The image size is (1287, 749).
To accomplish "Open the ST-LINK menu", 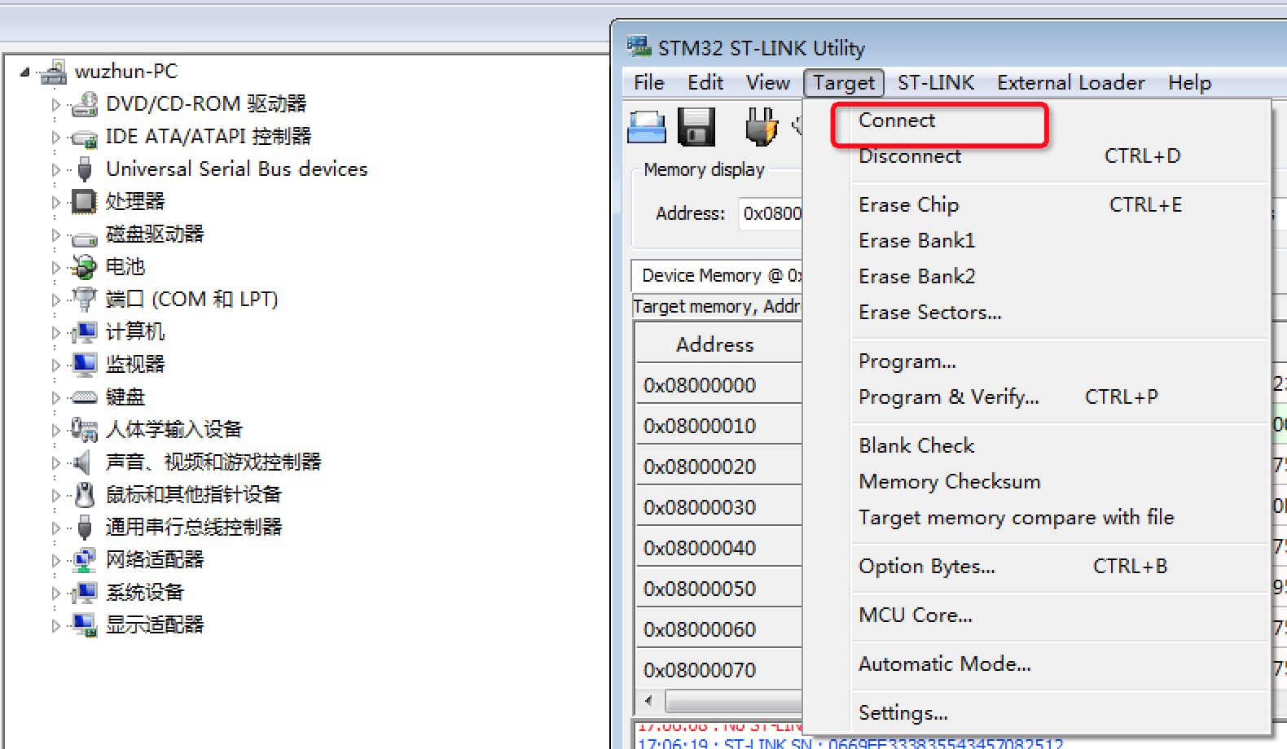I will click(x=936, y=83).
